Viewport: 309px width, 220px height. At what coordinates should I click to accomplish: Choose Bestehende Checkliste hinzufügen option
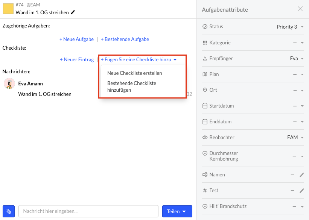coord(132,86)
